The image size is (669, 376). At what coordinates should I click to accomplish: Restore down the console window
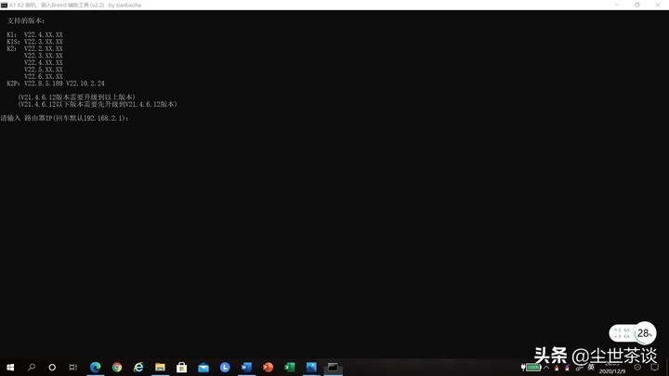pyautogui.click(x=637, y=6)
